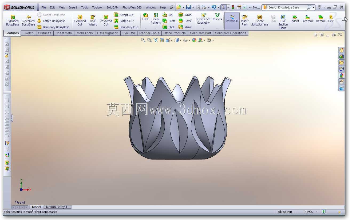Select the Deform feature
The image size is (352, 220).
[x=321, y=19]
